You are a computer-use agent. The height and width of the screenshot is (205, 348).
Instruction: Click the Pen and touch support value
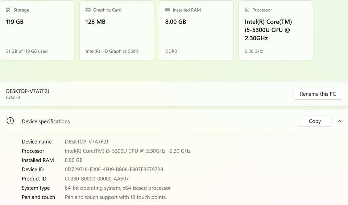(115, 197)
